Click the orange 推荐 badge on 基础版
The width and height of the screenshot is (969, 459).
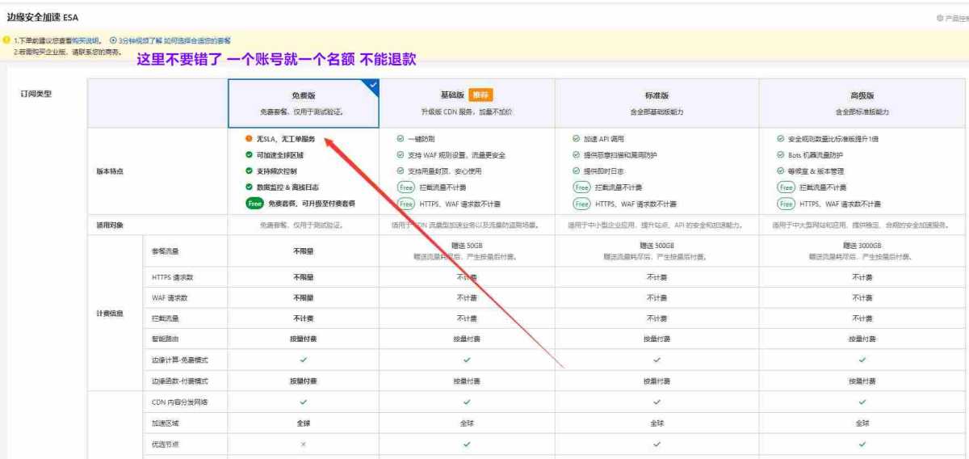480,95
